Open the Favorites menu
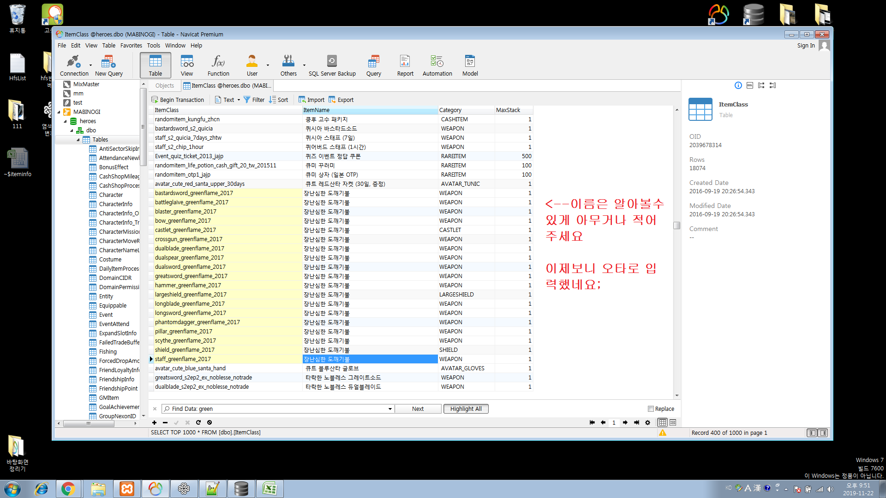This screenshot has height=498, width=886. click(131, 46)
